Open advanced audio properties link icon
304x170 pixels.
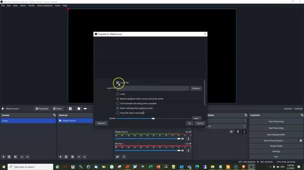(x=118, y=157)
